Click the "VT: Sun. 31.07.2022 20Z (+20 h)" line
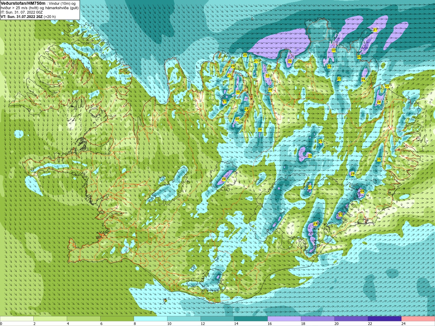435x326 pixels. pyautogui.click(x=28, y=16)
